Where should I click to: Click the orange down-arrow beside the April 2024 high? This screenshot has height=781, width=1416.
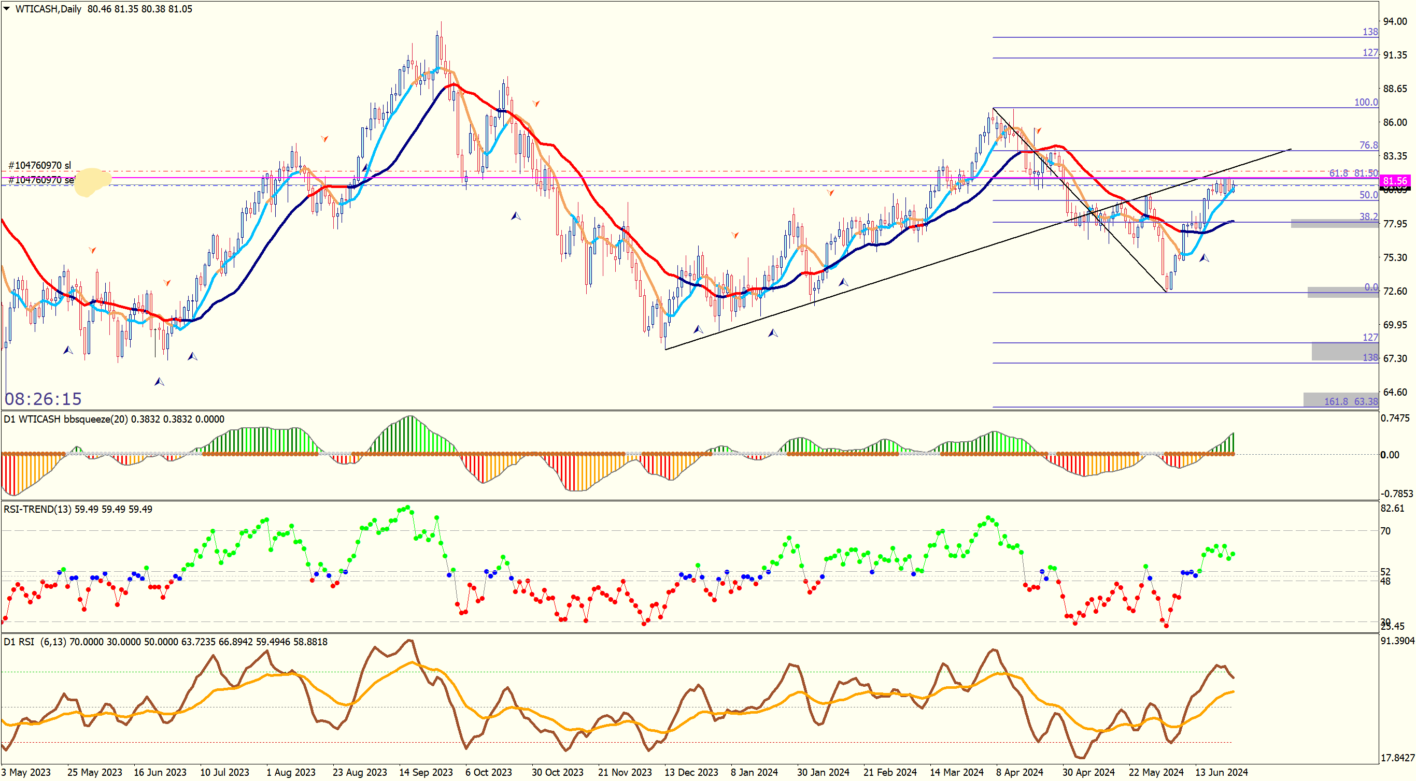1038,131
